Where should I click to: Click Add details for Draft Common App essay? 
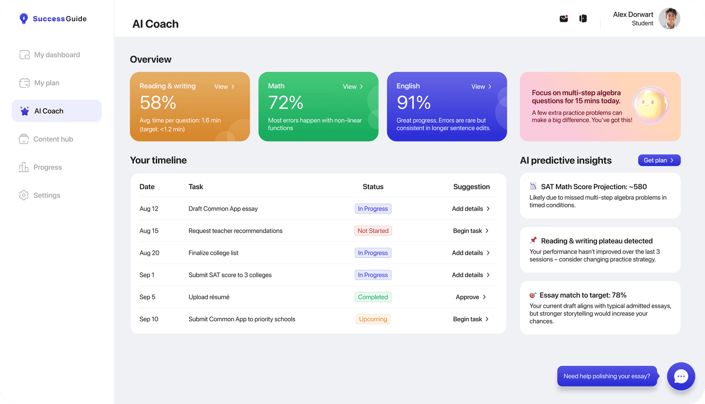(x=471, y=209)
